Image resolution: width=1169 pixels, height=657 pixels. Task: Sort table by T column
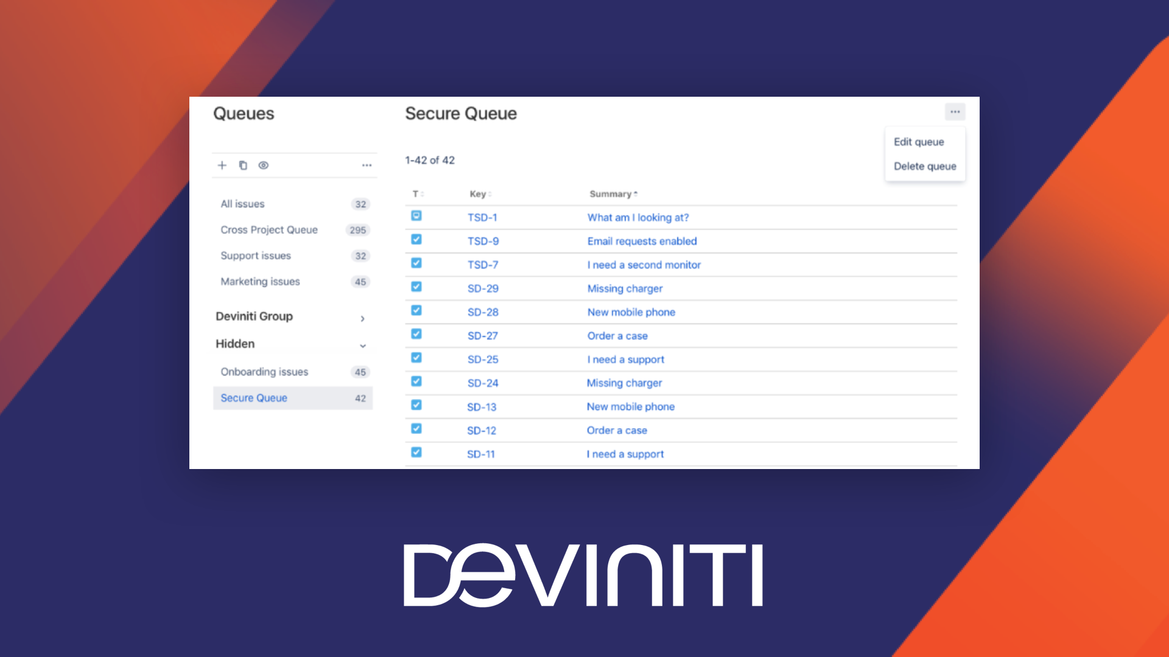click(x=418, y=194)
